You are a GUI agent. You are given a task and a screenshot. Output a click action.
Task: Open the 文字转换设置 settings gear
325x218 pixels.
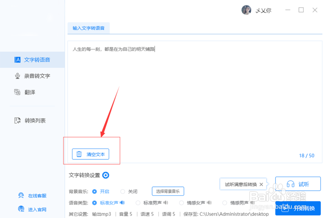[106, 175]
